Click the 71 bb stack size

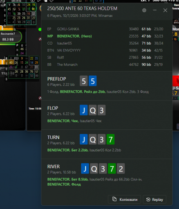click(146, 43)
